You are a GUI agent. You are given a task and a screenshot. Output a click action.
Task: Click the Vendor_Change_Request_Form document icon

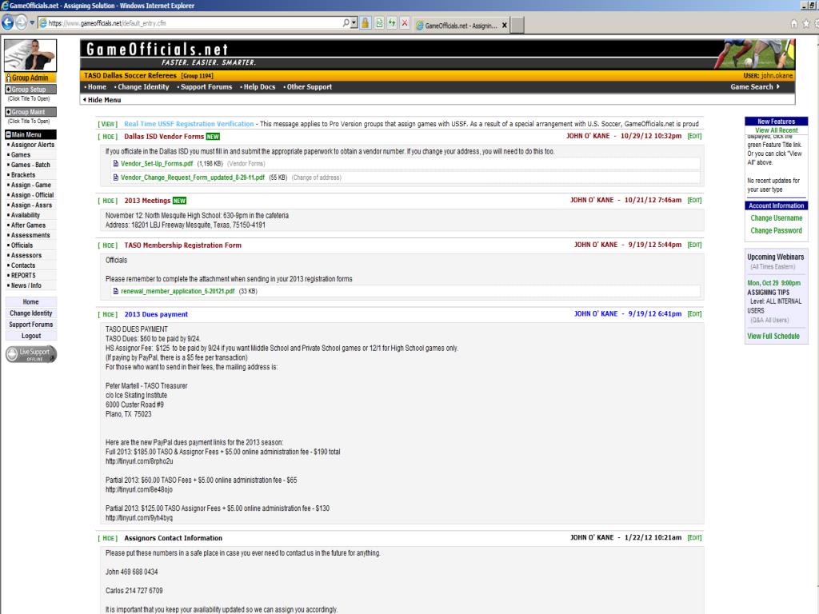pos(116,177)
